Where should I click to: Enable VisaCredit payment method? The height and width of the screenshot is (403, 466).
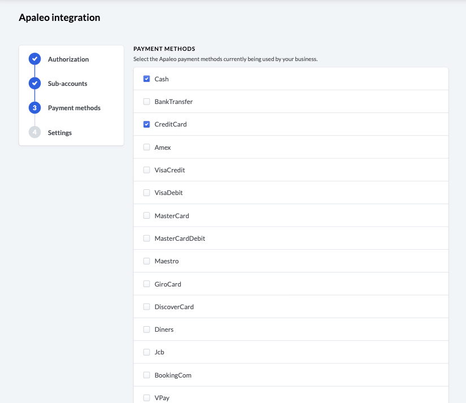(147, 170)
